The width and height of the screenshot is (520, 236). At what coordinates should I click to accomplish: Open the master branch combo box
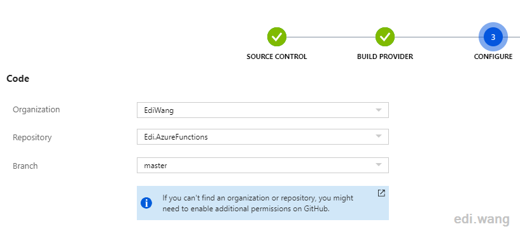[x=263, y=165]
